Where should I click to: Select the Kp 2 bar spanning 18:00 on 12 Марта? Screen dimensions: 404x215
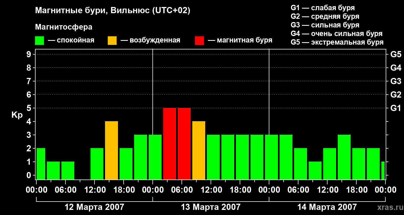pos(126,164)
